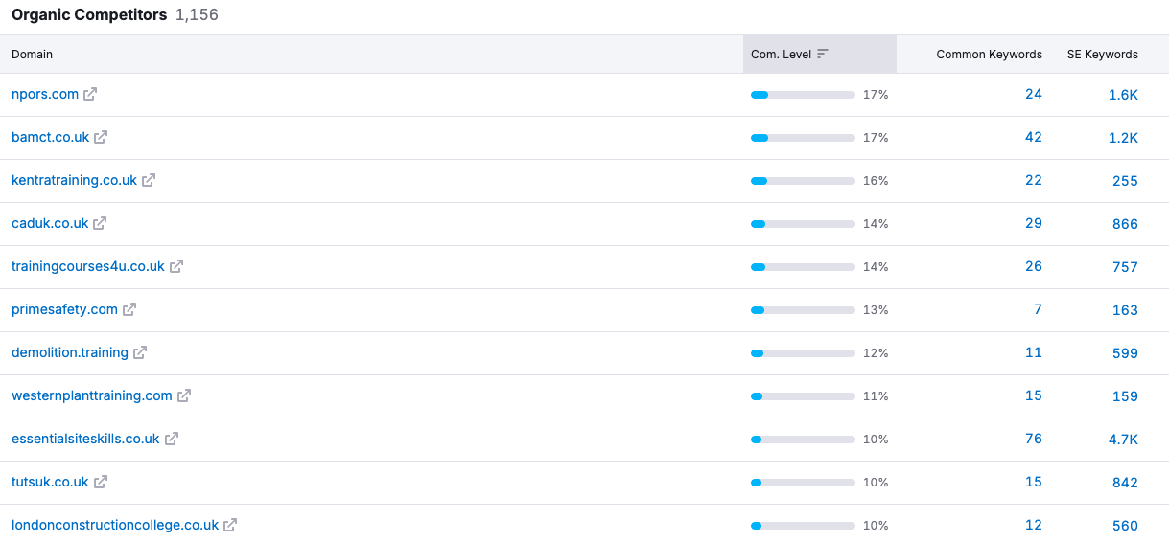Click external link icon for trainingcourses4u.co.uk
This screenshot has height=542, width=1169.
[176, 266]
